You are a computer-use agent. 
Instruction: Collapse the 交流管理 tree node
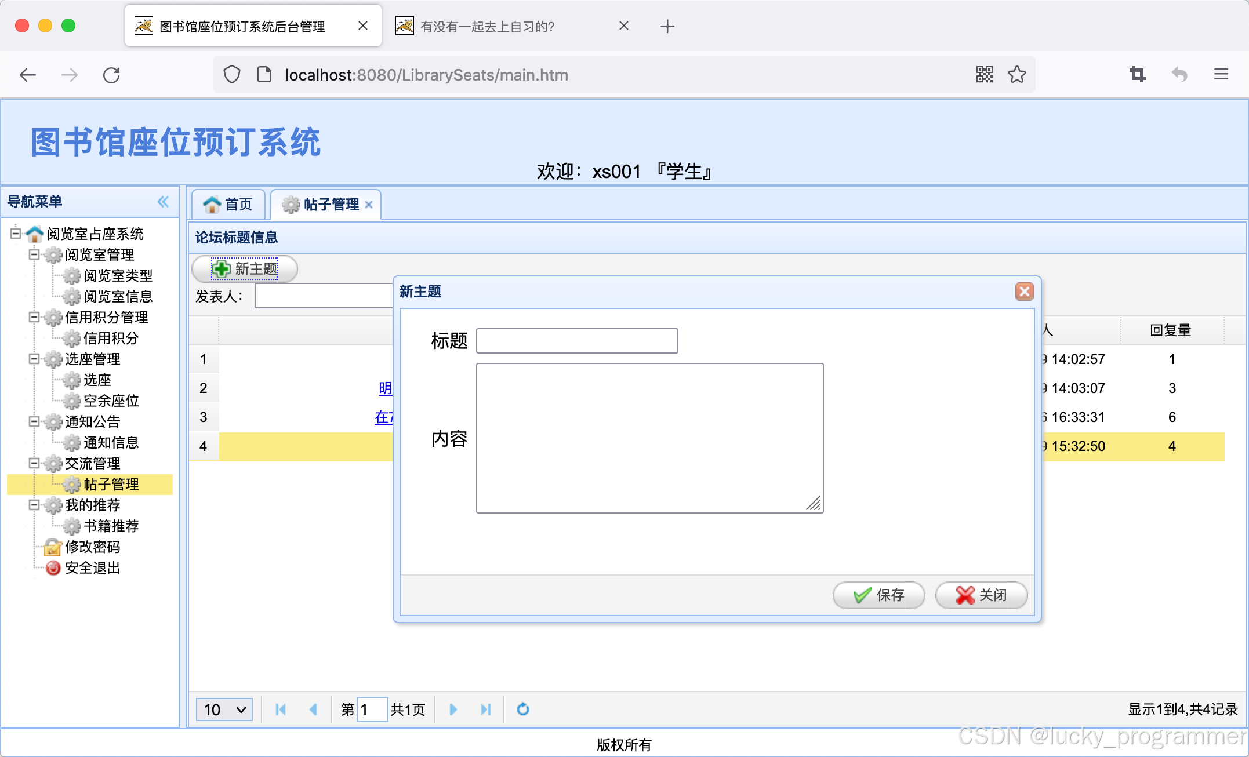tap(34, 463)
